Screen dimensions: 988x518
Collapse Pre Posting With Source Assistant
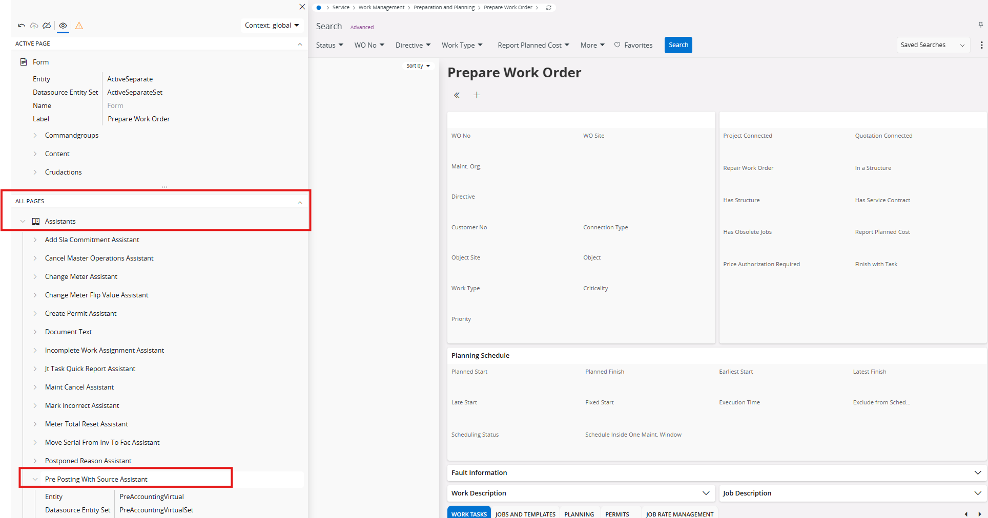point(35,480)
